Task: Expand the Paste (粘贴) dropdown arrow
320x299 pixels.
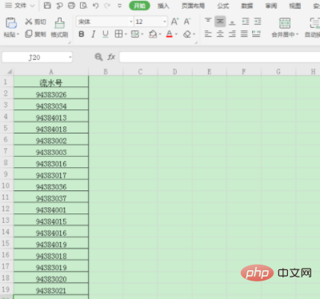Action: pos(18,34)
